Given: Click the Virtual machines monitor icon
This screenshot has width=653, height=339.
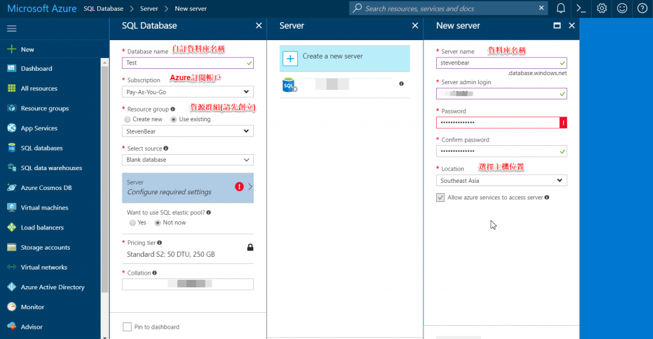Looking at the screenshot, I should (x=11, y=208).
